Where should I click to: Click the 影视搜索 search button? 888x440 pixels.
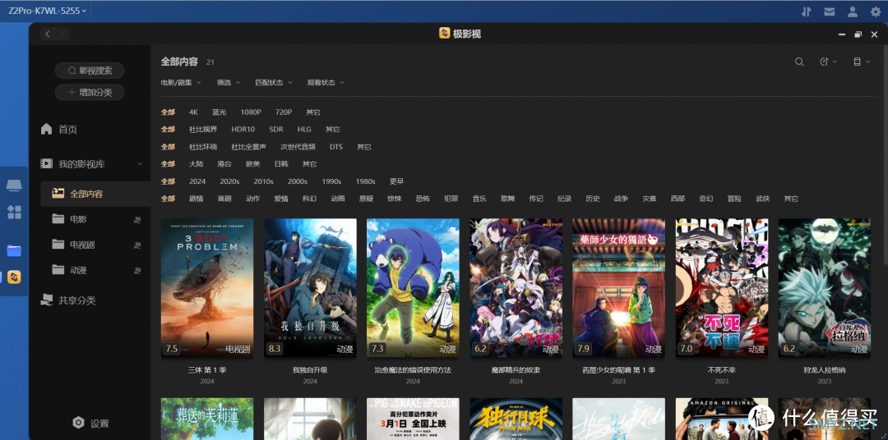90,71
